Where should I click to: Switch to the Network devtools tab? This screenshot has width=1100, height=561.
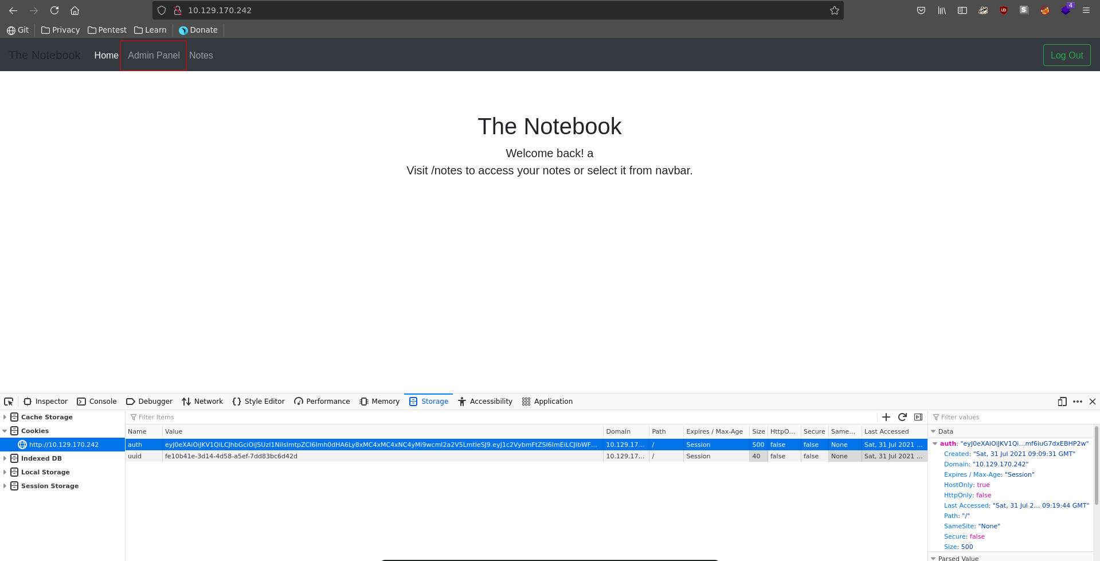click(x=202, y=402)
